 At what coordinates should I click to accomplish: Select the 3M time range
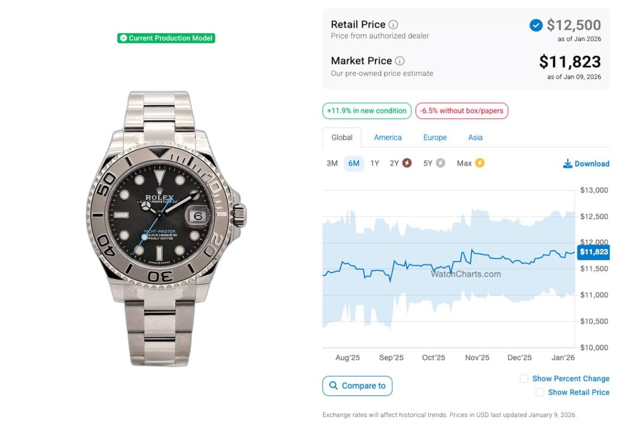point(332,163)
